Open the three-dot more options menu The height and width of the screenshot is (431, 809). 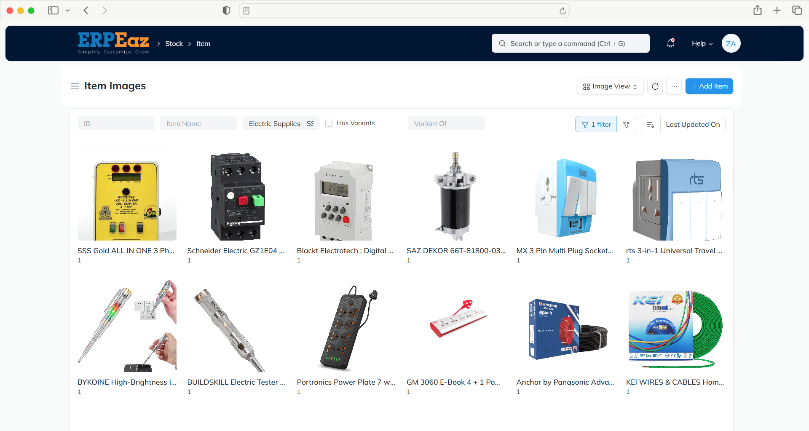(x=674, y=86)
